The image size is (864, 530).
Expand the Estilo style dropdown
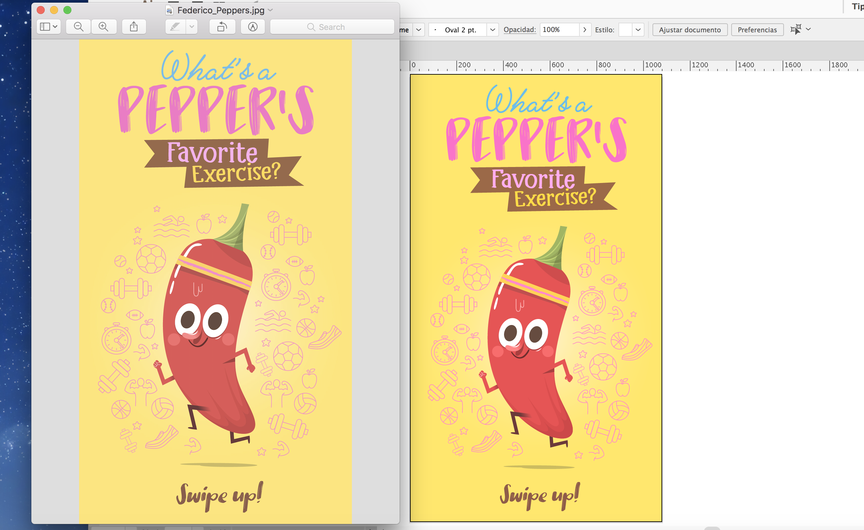point(637,29)
